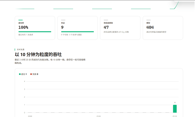
Task: Click the green 成功 legend swatch
Action: tap(20, 74)
